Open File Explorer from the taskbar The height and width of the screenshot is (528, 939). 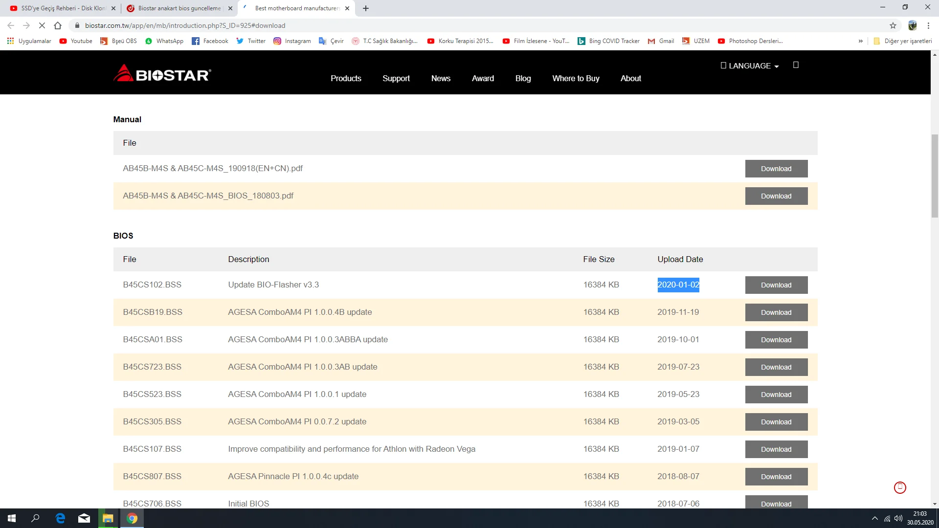tap(108, 518)
